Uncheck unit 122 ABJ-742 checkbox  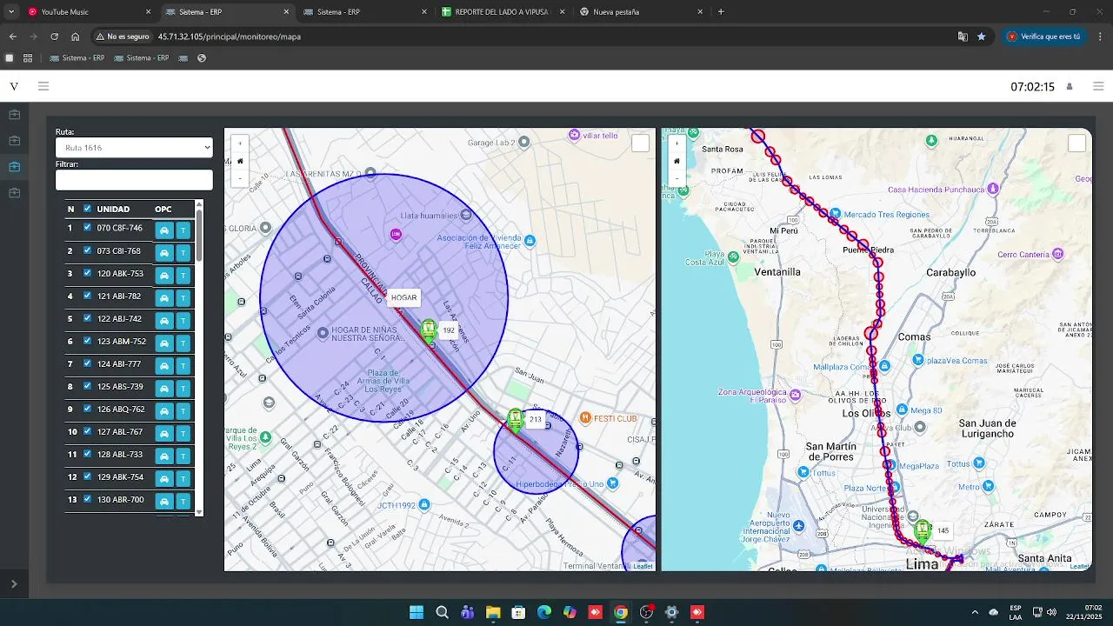pyautogui.click(x=87, y=318)
